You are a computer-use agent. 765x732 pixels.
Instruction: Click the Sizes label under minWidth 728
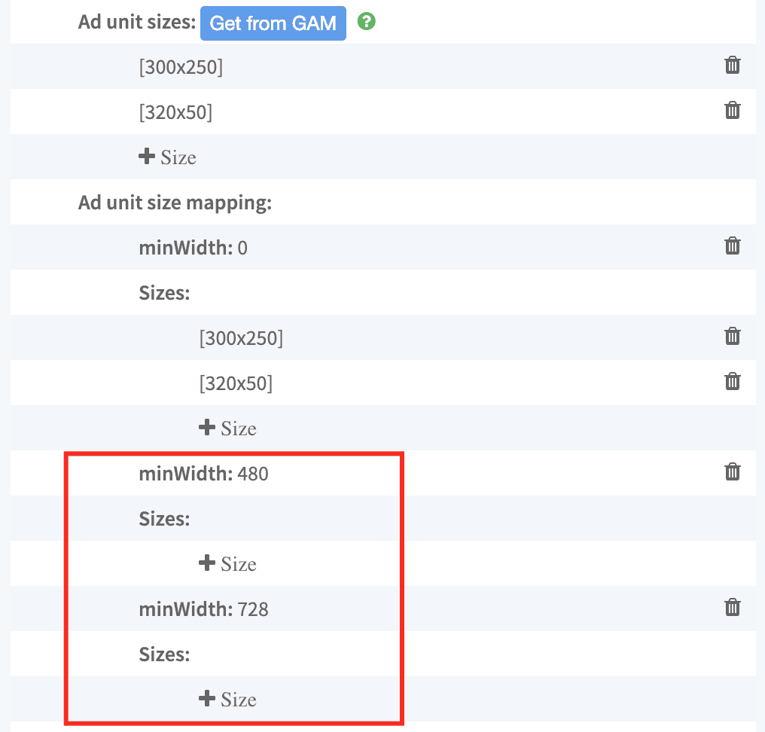(x=164, y=655)
